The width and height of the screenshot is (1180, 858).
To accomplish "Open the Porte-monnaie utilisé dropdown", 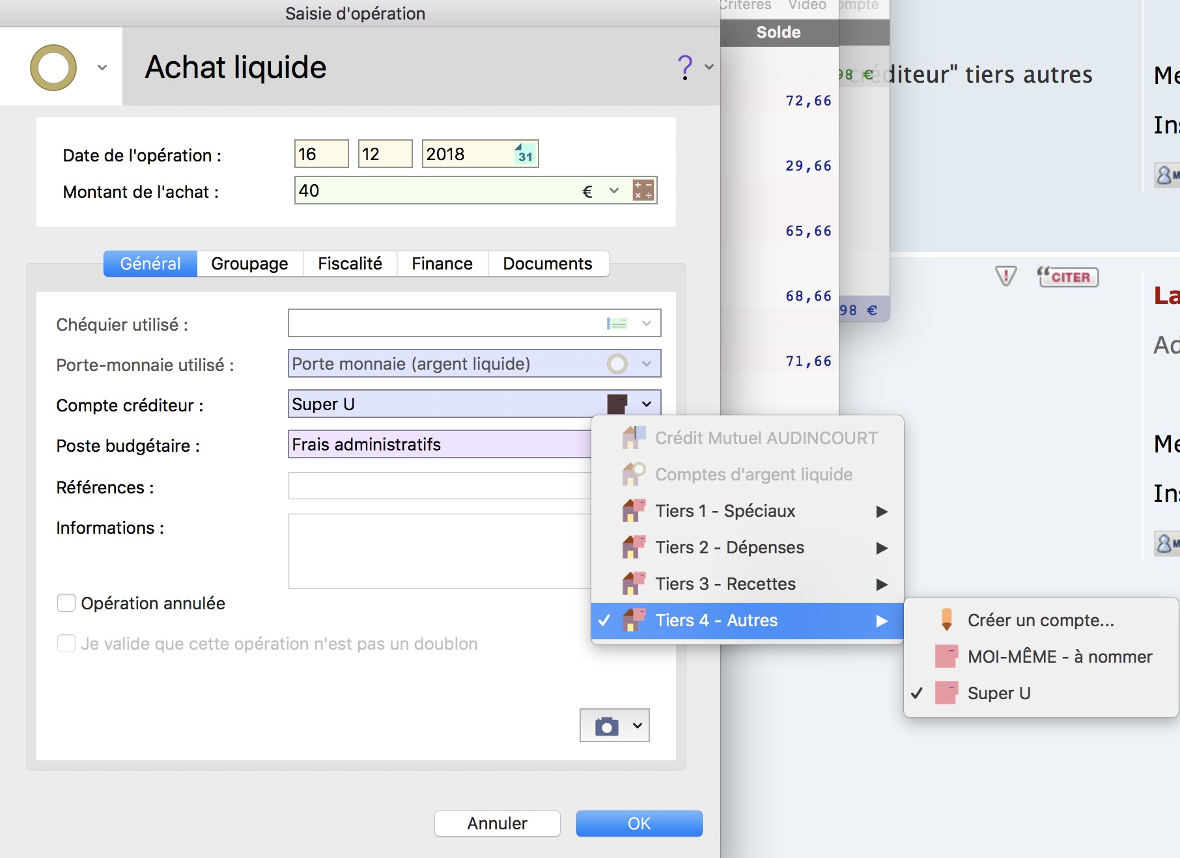I will click(646, 363).
